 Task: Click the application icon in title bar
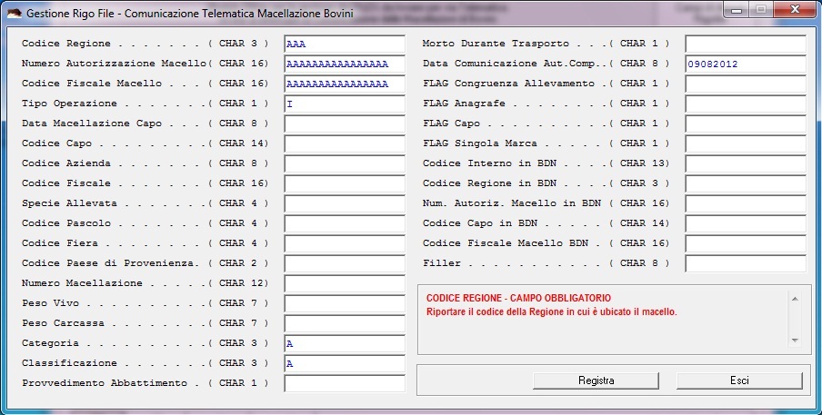[x=15, y=13]
